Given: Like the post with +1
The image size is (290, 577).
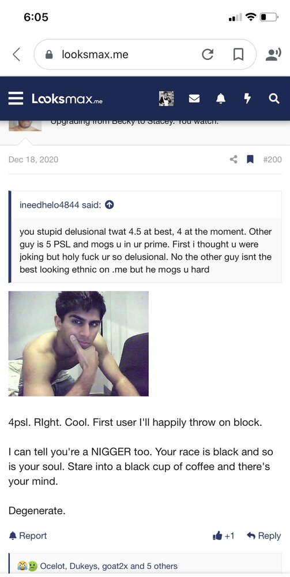Looking at the screenshot, I should [x=224, y=536].
